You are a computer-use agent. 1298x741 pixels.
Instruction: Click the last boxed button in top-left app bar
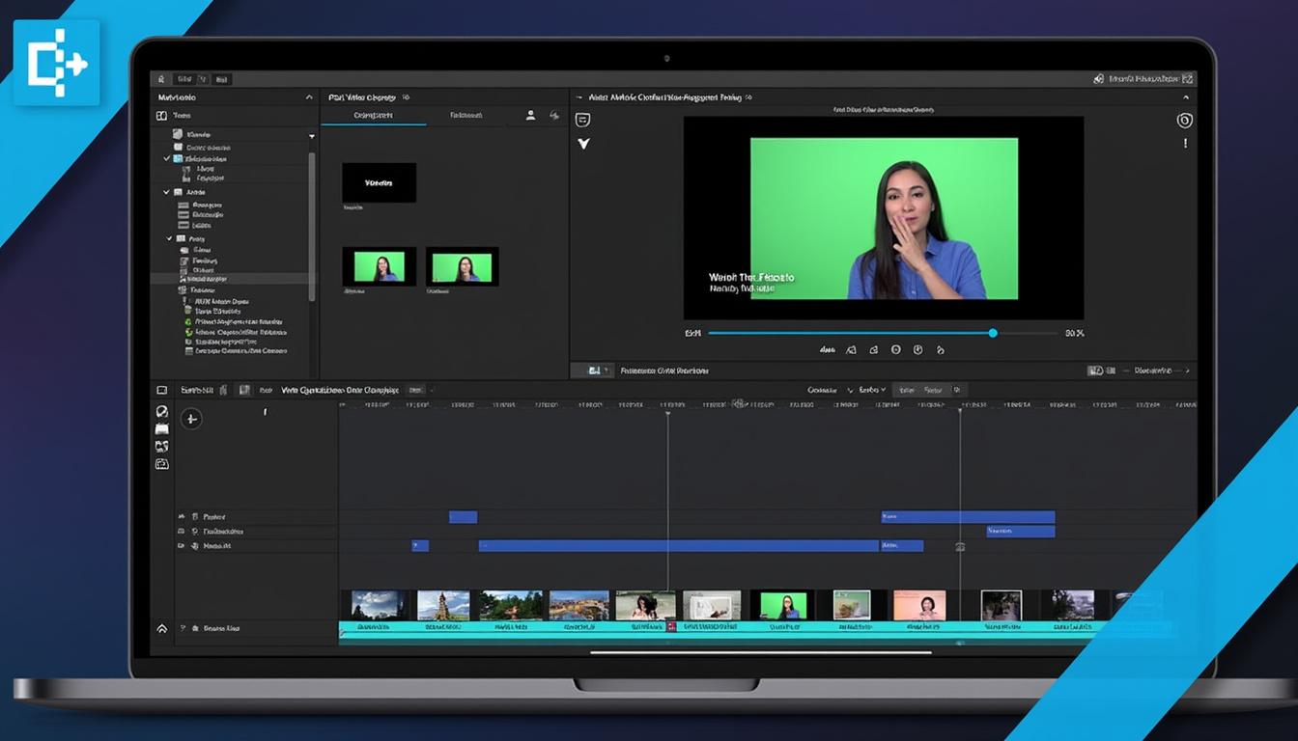[221, 79]
